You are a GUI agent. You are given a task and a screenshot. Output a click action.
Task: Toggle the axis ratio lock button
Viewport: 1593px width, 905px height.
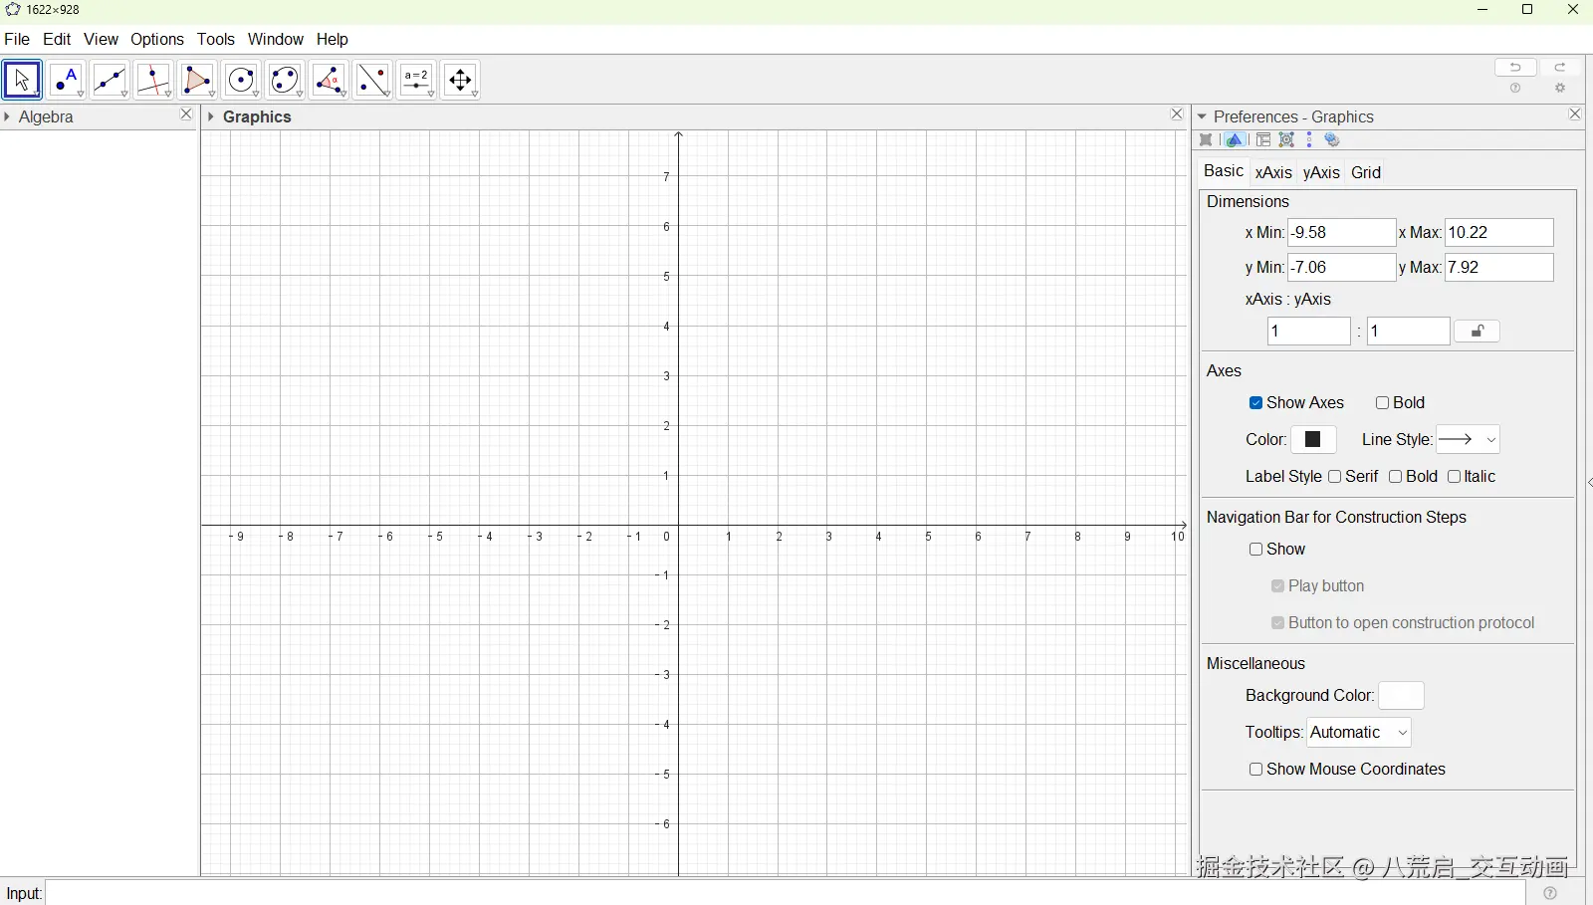pos(1478,332)
